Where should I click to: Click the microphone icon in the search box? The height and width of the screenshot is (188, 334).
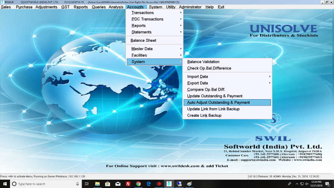pos(78,184)
